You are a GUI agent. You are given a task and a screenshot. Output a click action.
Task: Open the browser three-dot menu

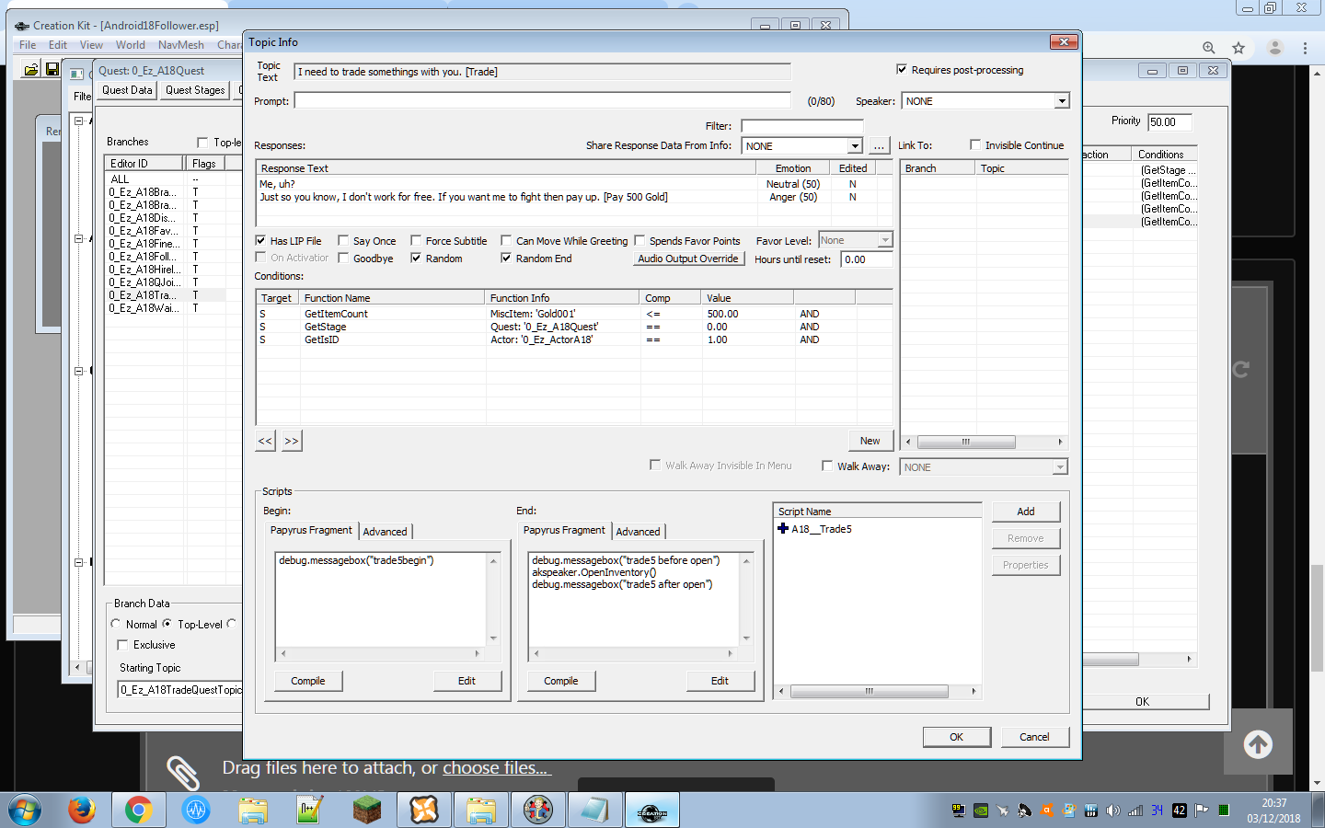click(x=1305, y=48)
